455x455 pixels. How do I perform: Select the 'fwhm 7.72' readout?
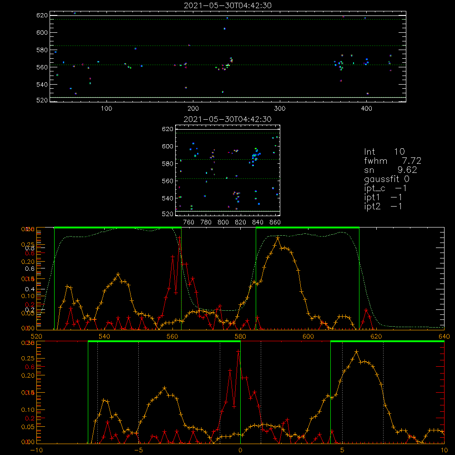(393, 161)
